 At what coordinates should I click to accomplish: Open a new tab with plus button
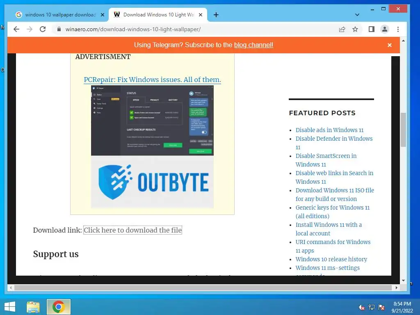pos(216,15)
